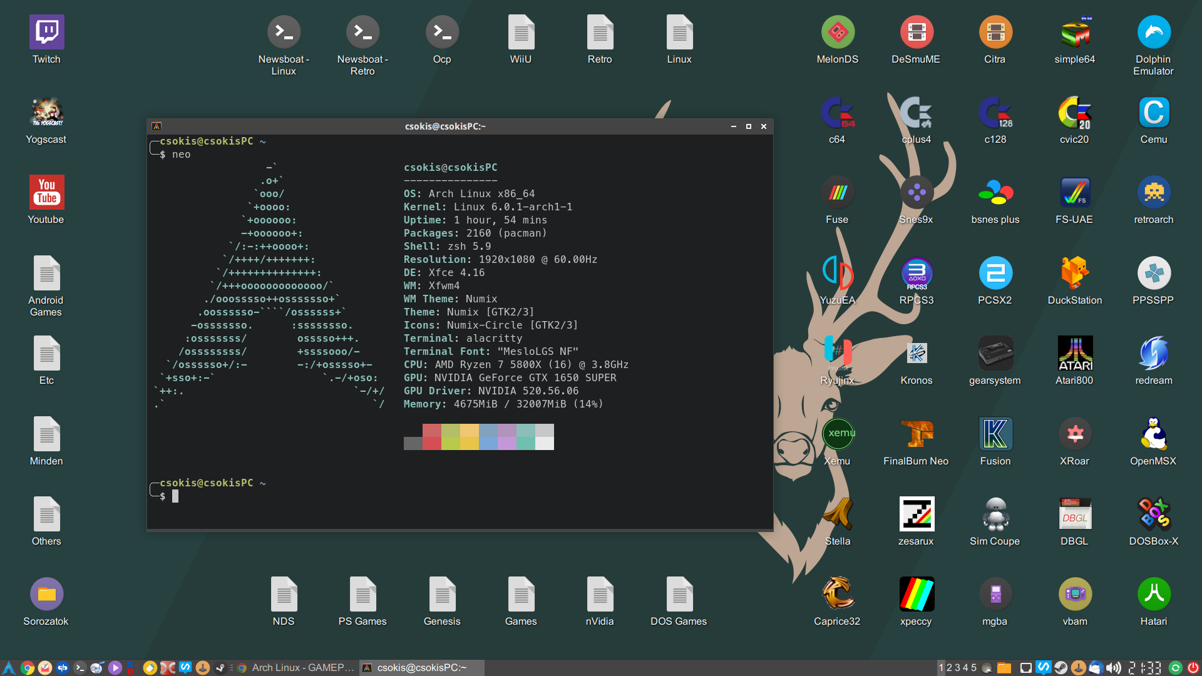Launch the Xemu emulator icon

click(x=838, y=434)
